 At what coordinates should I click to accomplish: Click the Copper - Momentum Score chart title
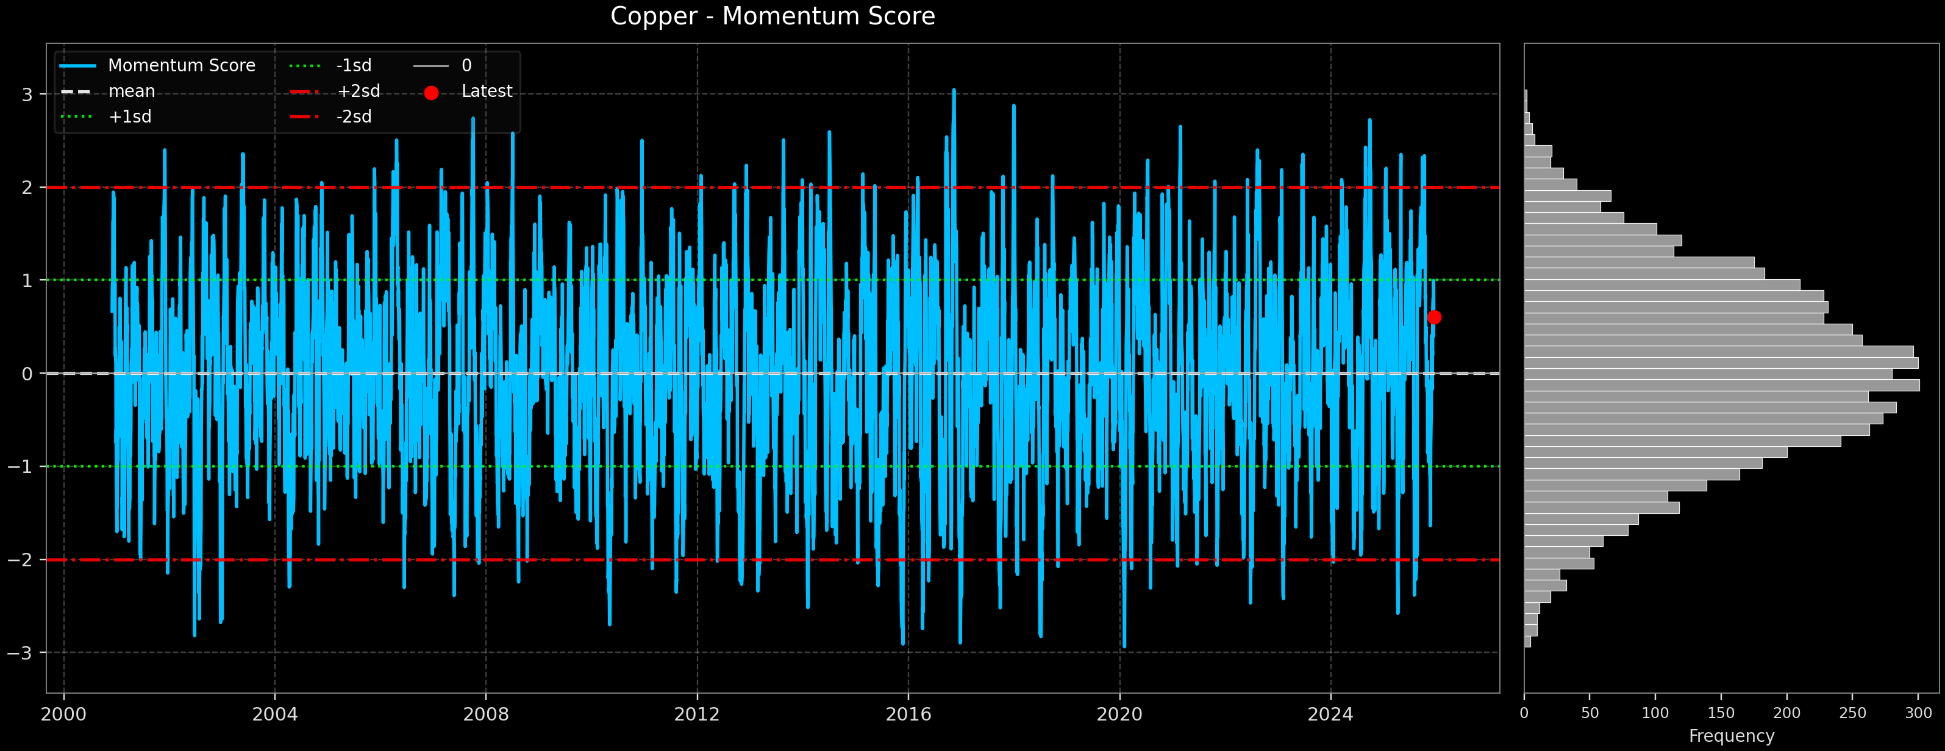click(773, 16)
